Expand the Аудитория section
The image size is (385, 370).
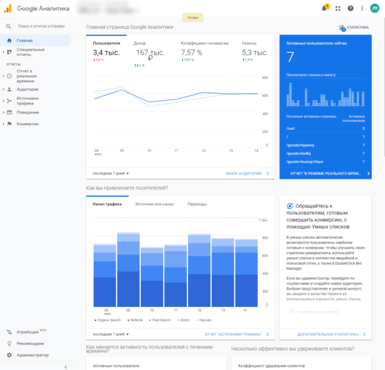tap(4, 89)
